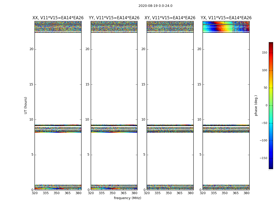
Task: Click the XX panel y-axis tick label 15
Action: (31, 84)
